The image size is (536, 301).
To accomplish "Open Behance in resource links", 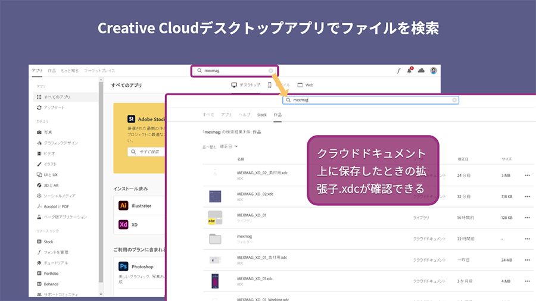I will pos(51,284).
